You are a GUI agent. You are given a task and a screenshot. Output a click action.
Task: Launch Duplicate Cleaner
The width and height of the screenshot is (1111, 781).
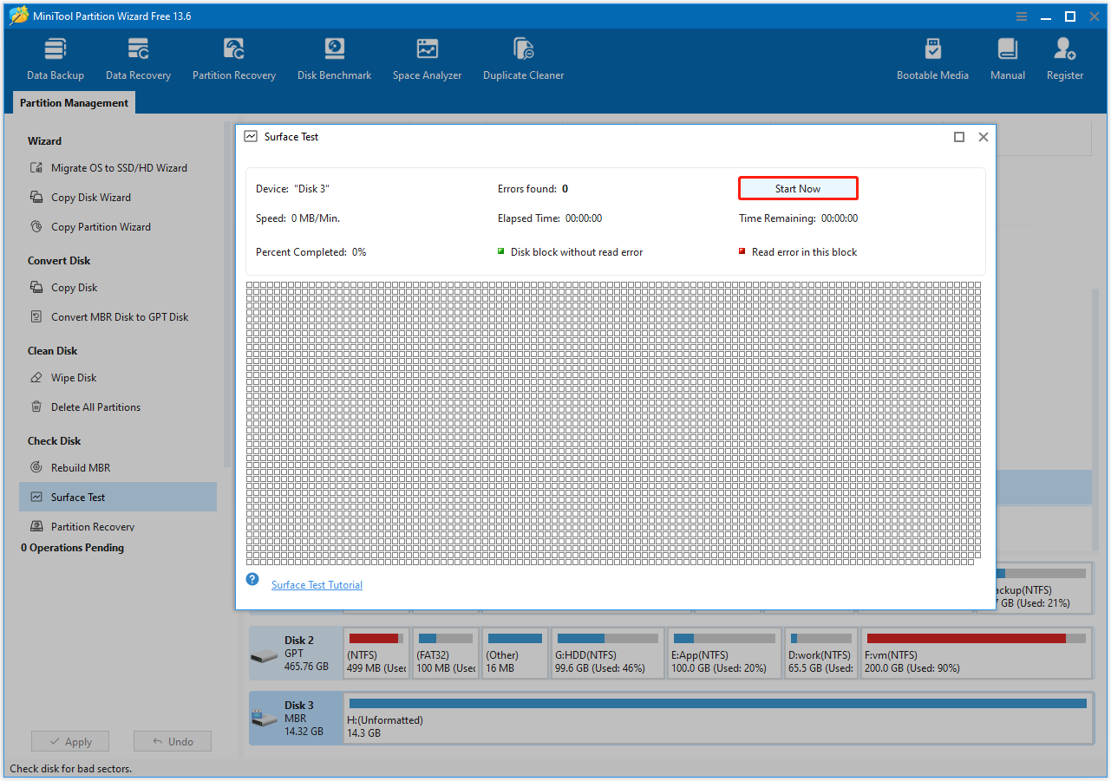[523, 59]
